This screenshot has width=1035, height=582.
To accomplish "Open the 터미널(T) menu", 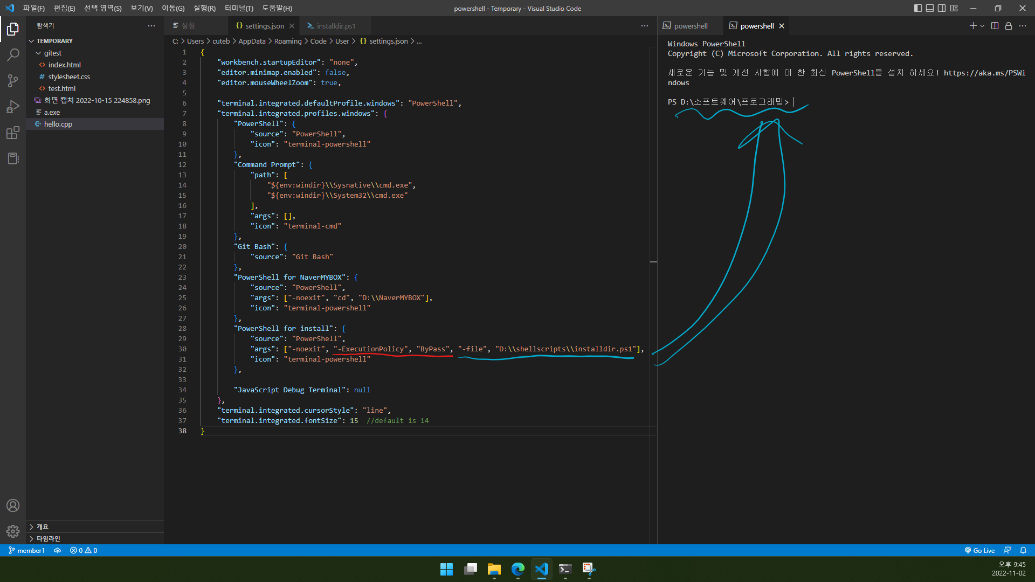I will coord(238,8).
